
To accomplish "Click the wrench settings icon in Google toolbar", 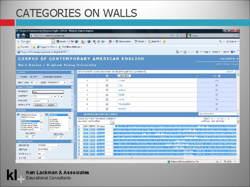I will [x=221, y=42].
